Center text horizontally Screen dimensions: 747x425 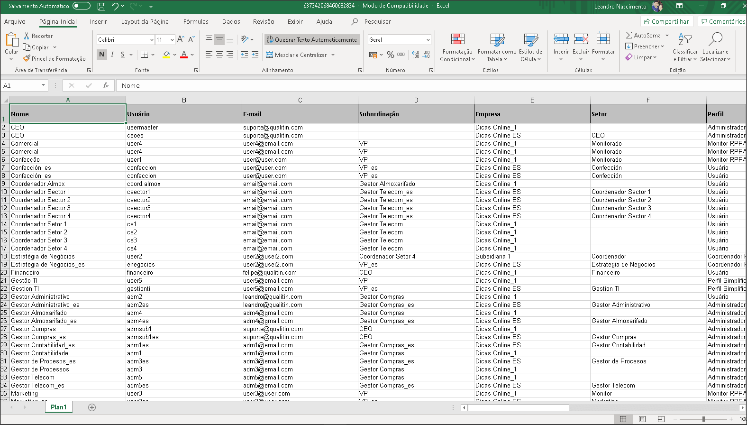(219, 55)
